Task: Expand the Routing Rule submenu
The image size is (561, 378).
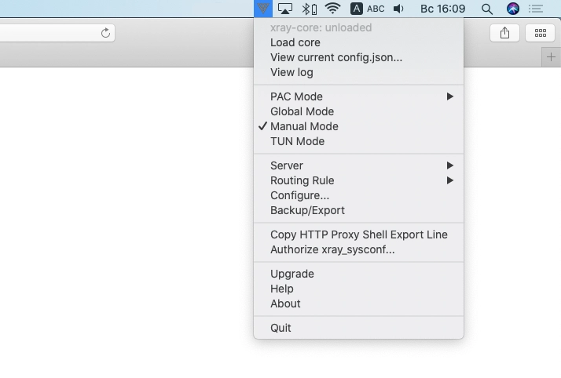Action: click(x=358, y=181)
